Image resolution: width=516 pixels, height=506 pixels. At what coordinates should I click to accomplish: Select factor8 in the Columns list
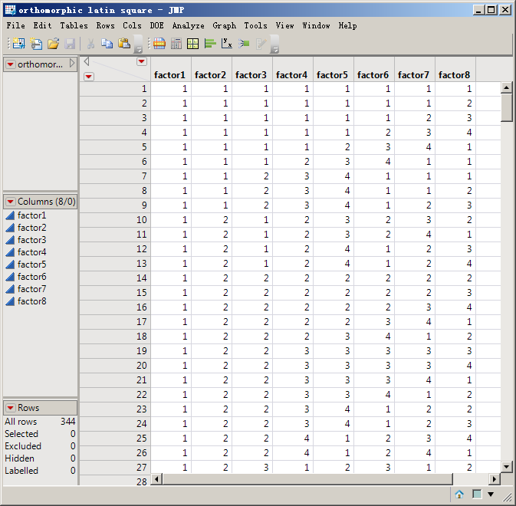[x=31, y=301]
